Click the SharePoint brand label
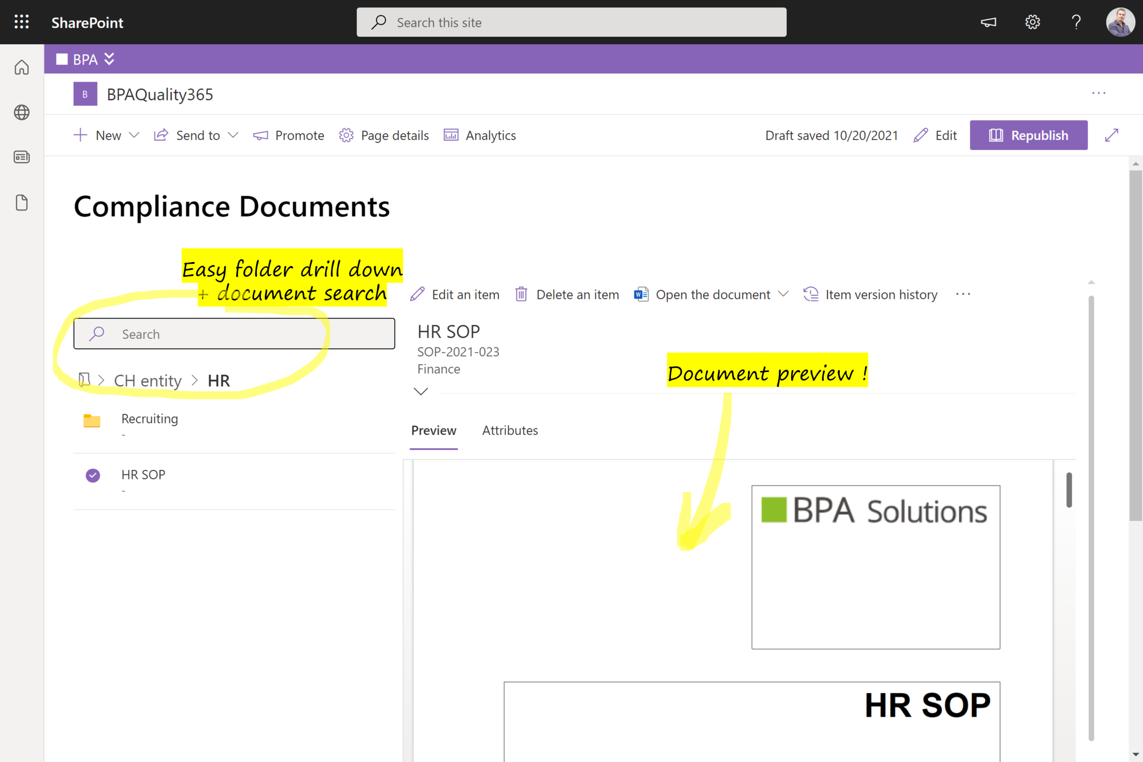 [x=88, y=22]
